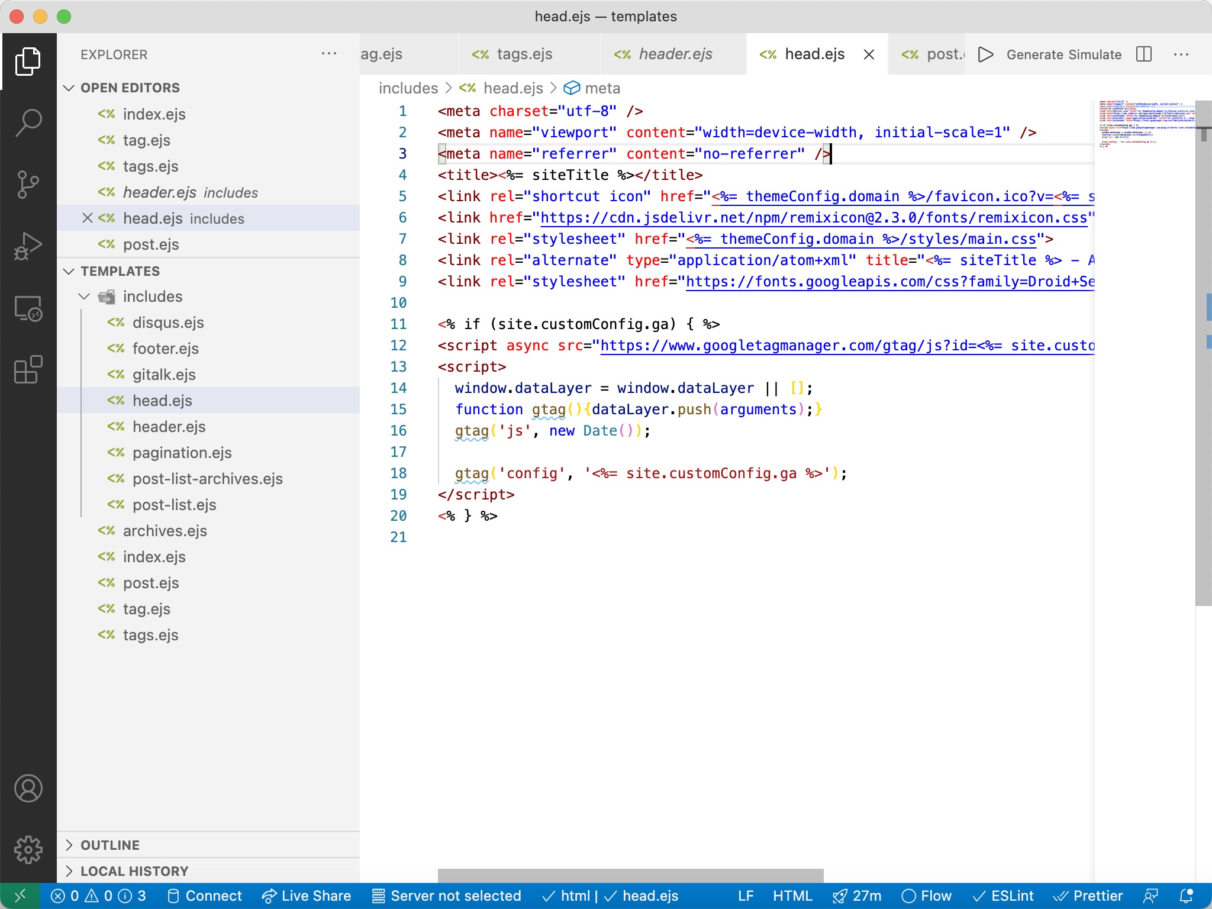Open archives.ejs file
The height and width of the screenshot is (909, 1212).
(x=208, y=531)
